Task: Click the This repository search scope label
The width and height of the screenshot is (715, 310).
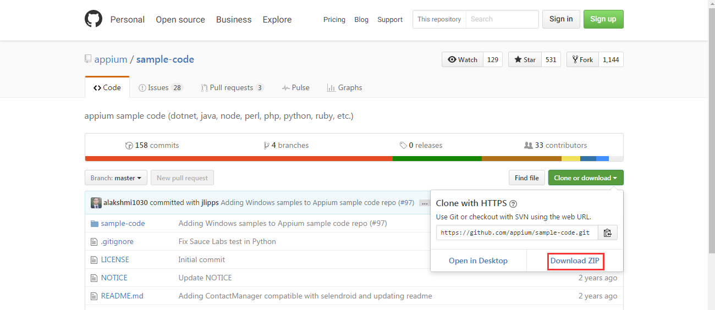Action: point(439,19)
